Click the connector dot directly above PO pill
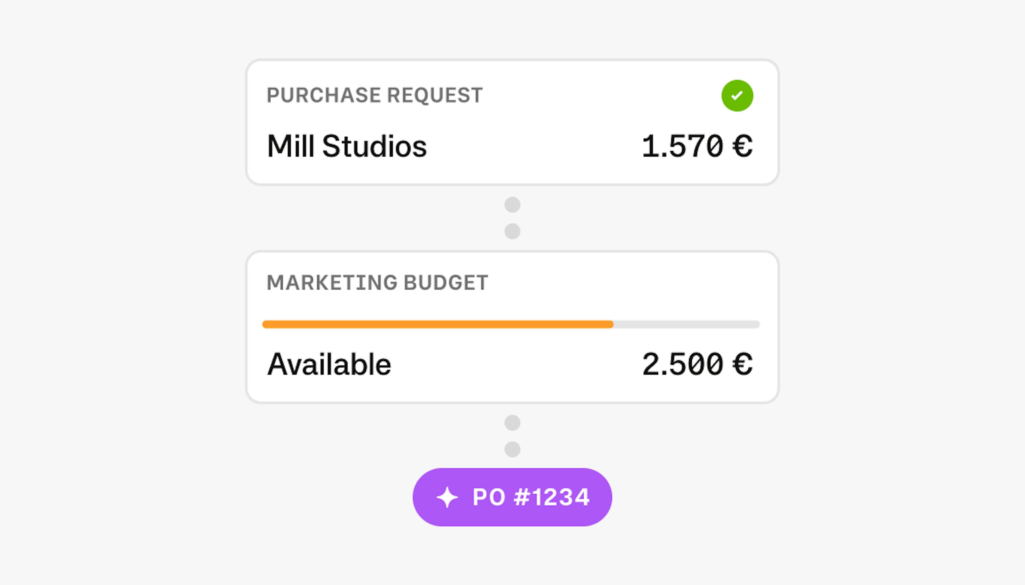The height and width of the screenshot is (585, 1025). click(512, 449)
